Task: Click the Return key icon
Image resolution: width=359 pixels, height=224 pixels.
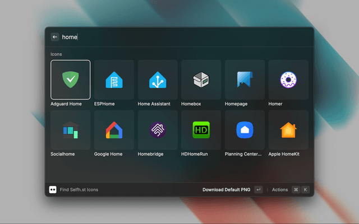Action: point(258,190)
